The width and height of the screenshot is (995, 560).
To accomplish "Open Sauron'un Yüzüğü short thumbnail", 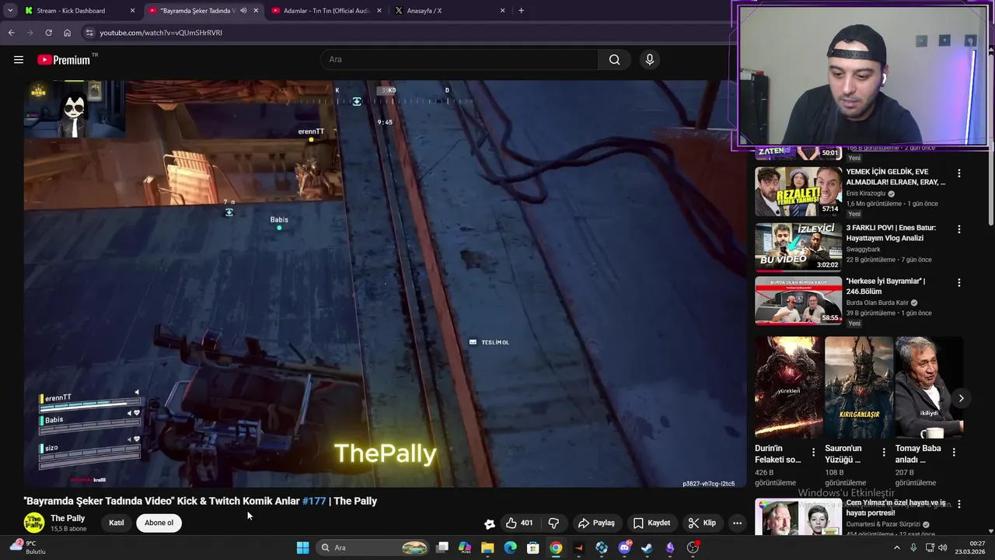I will [859, 387].
